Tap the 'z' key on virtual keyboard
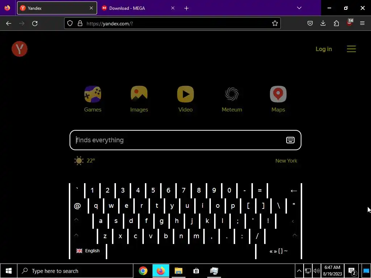The height and width of the screenshot is (278, 371). 105,236
